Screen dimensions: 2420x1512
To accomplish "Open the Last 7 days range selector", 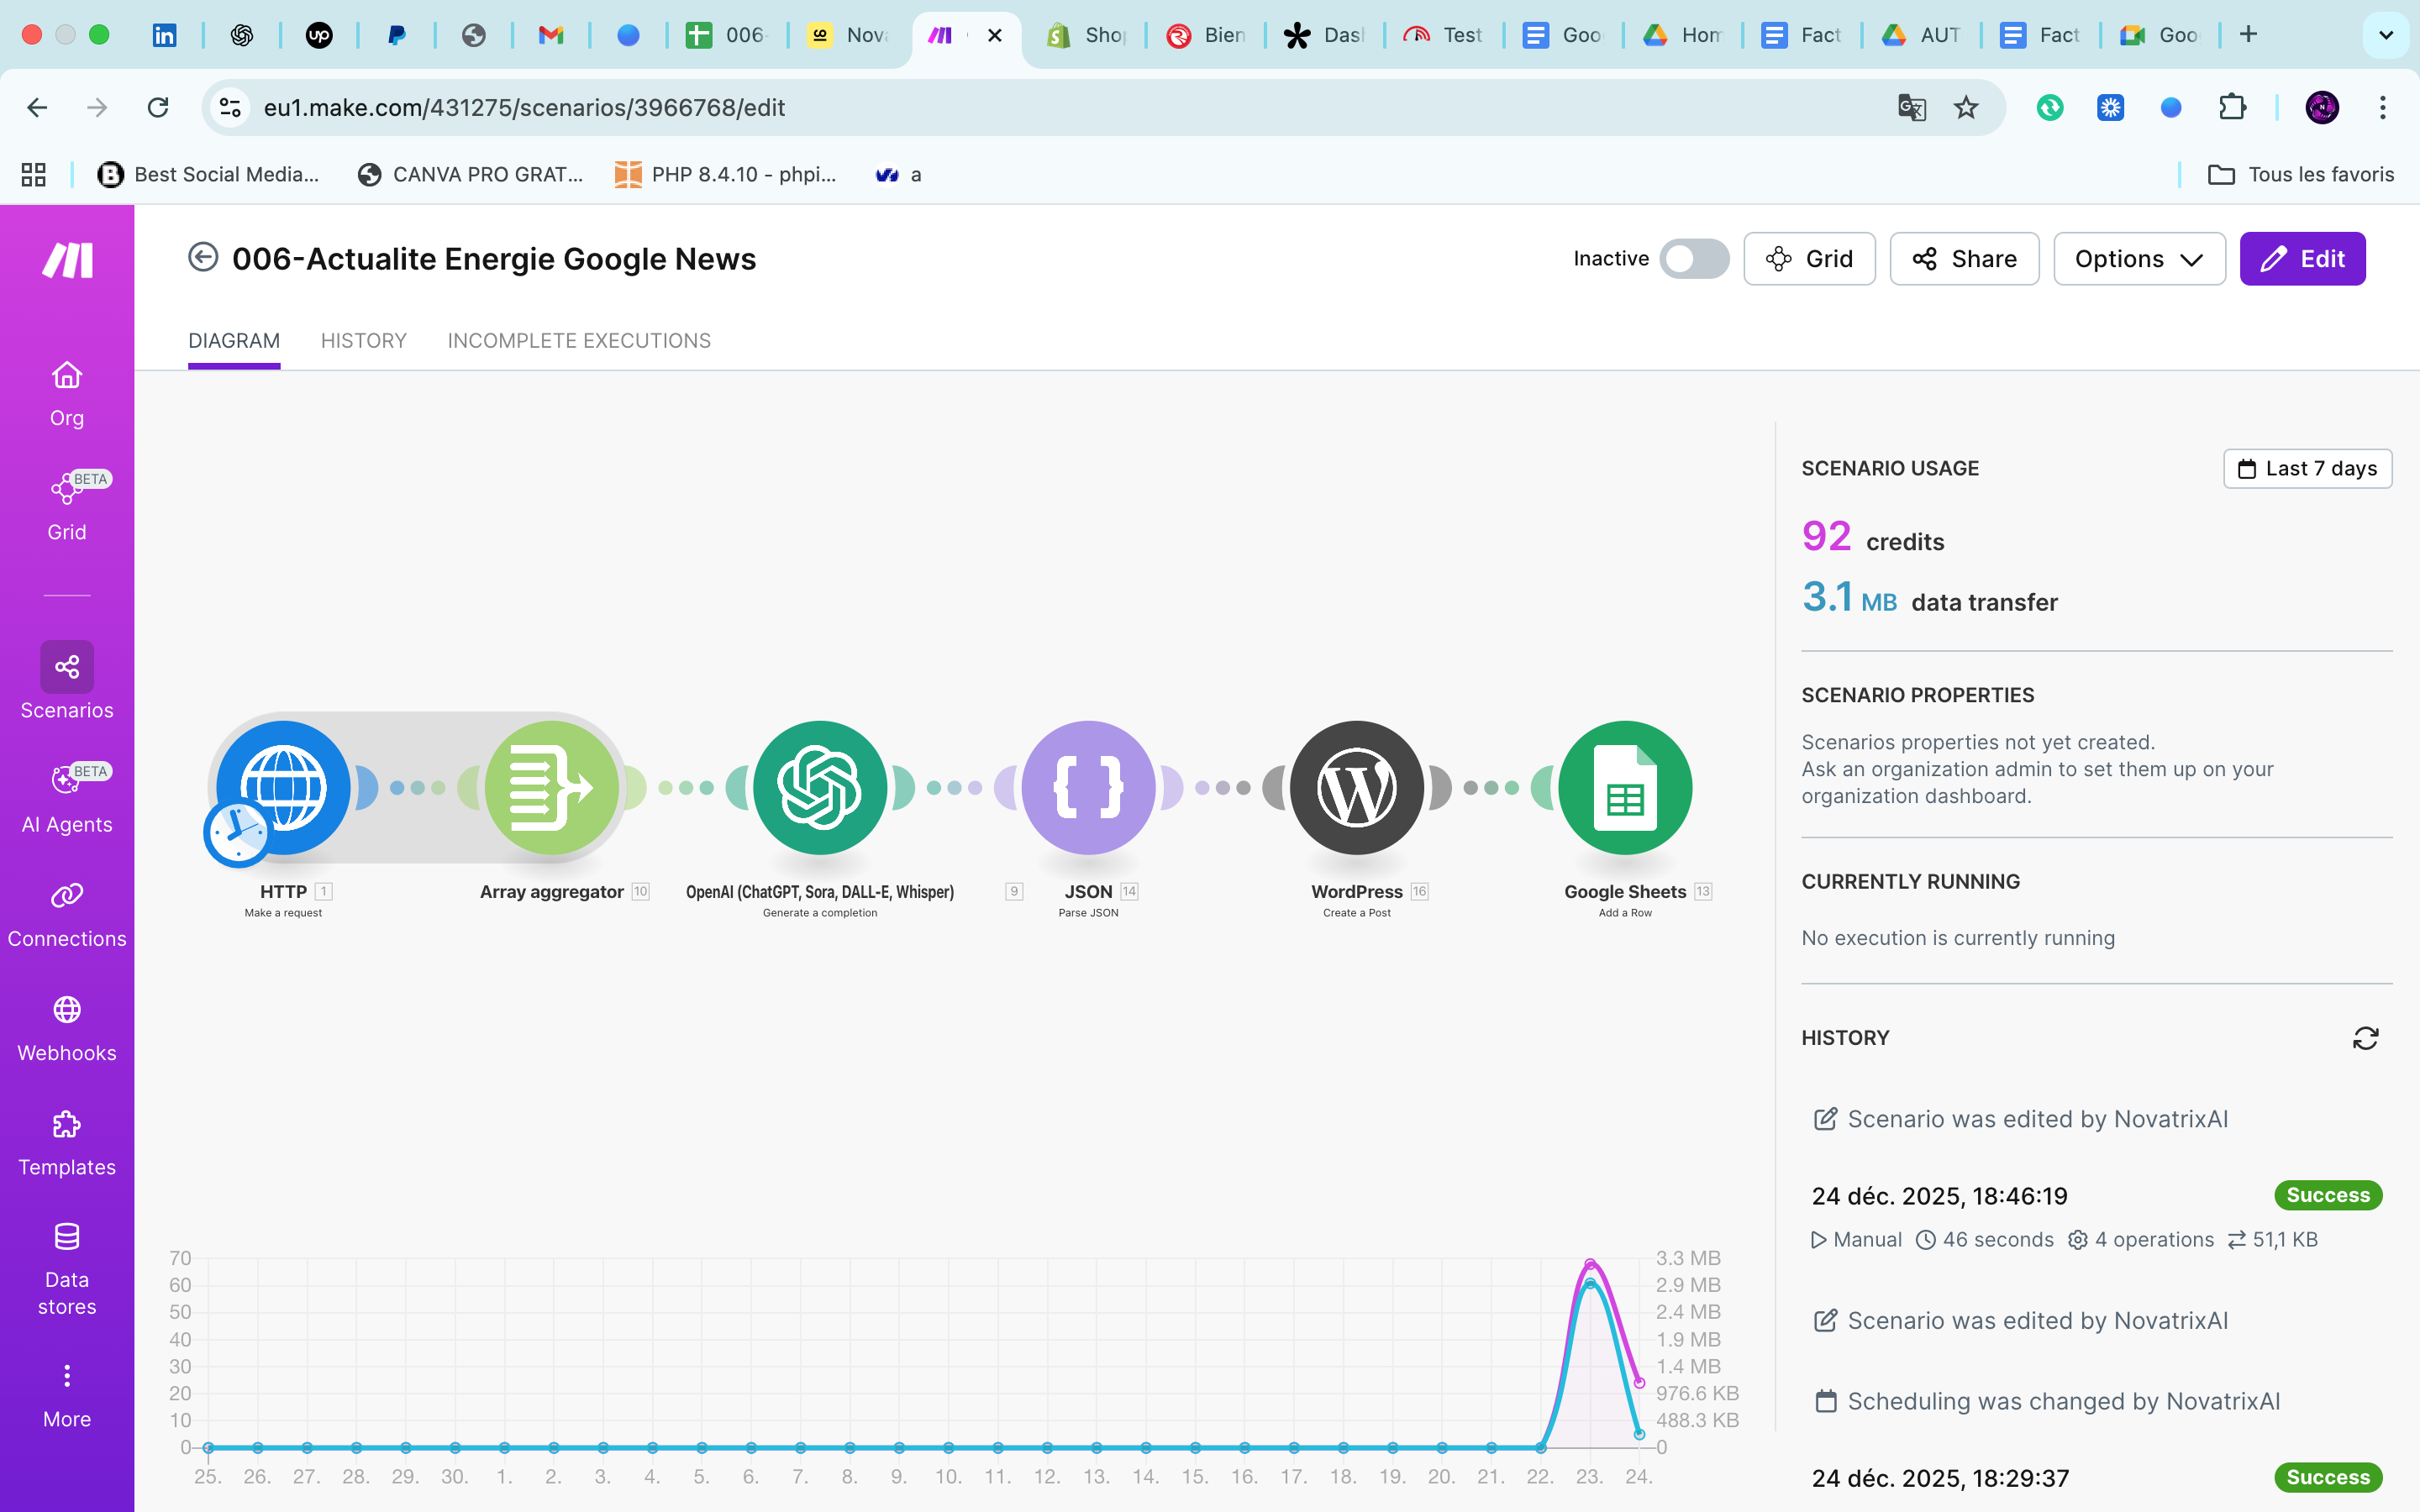I will [x=2307, y=468].
